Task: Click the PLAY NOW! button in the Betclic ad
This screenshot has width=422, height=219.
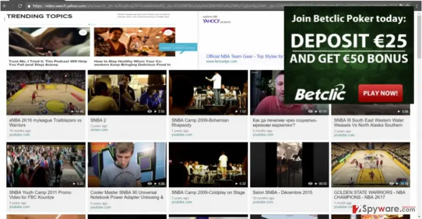Action: [x=380, y=93]
